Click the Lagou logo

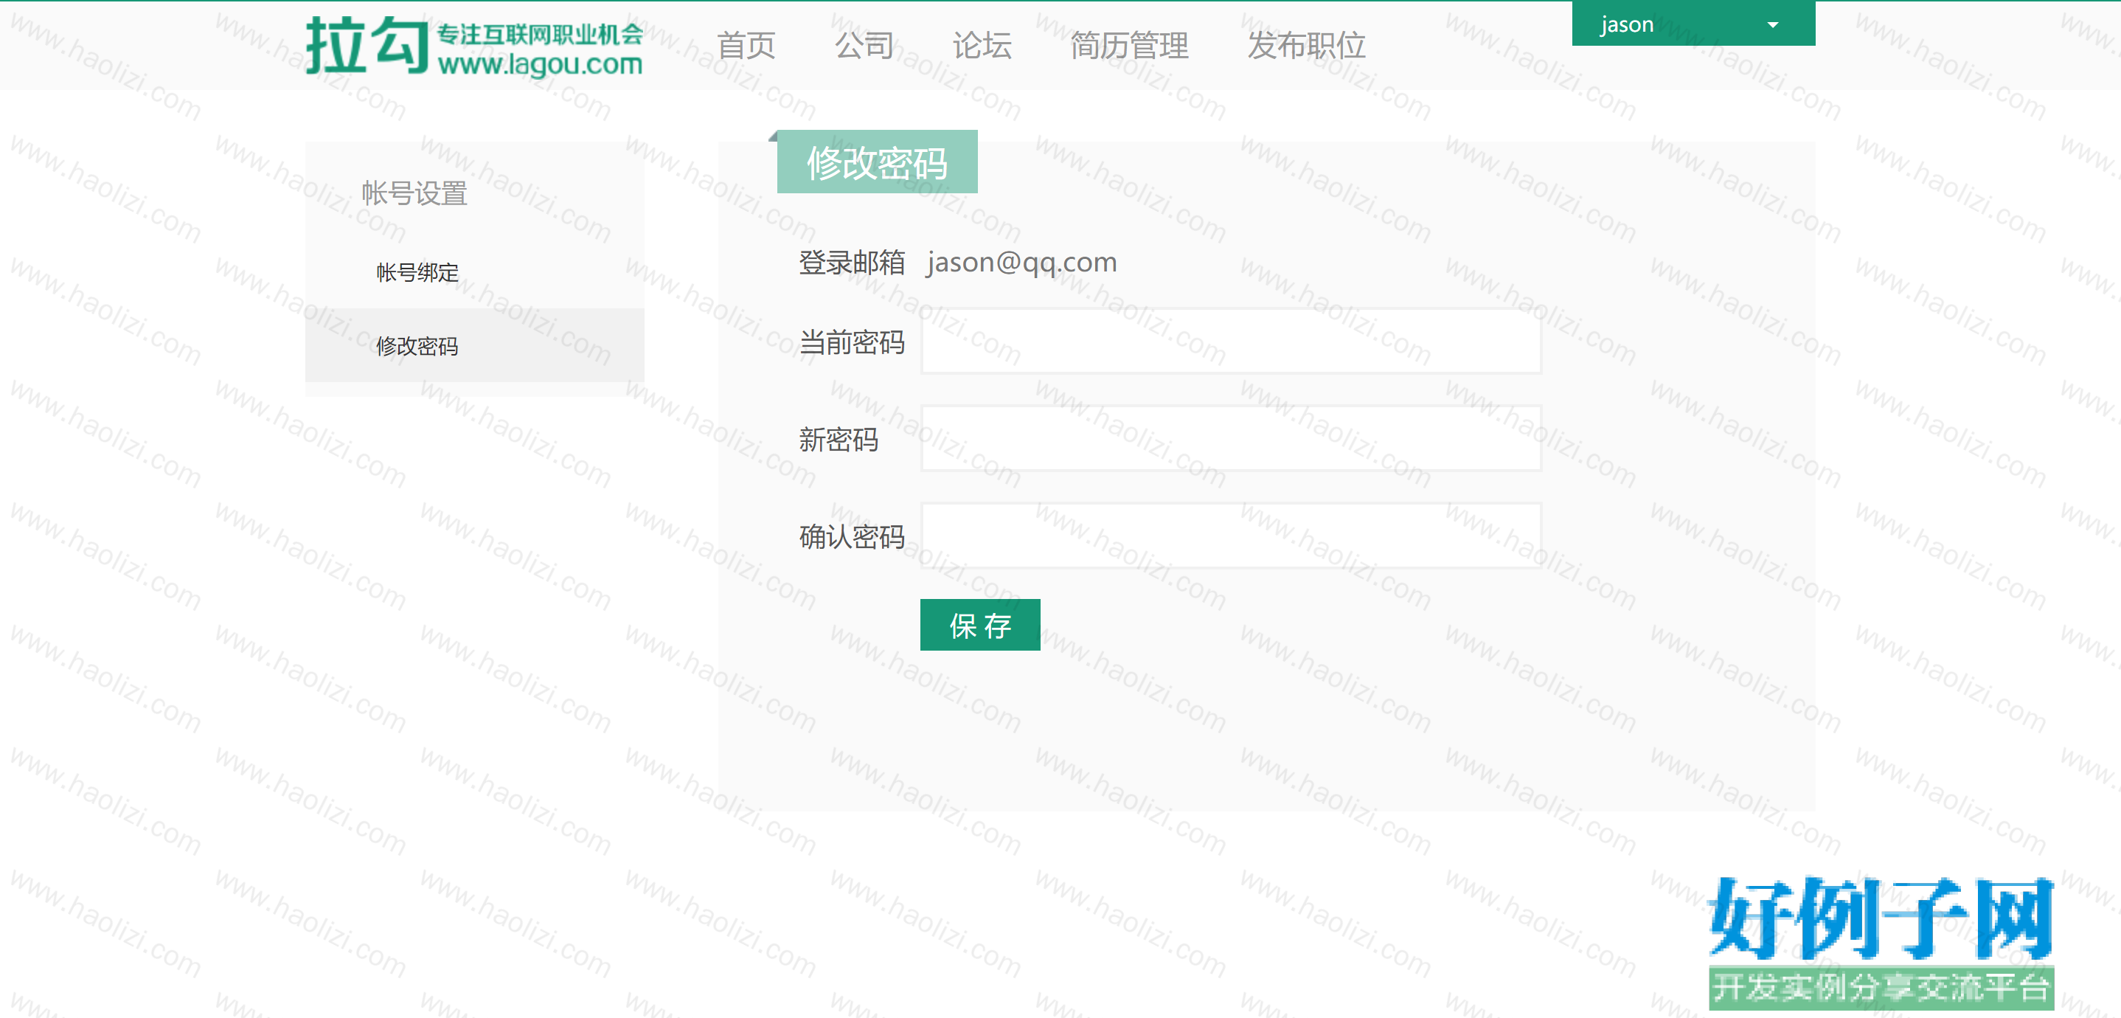[x=474, y=46]
